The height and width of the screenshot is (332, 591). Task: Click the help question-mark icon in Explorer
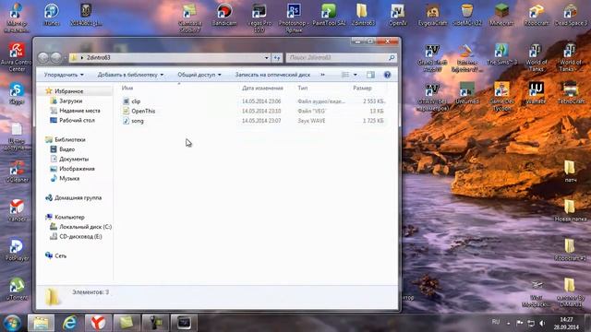(387, 75)
